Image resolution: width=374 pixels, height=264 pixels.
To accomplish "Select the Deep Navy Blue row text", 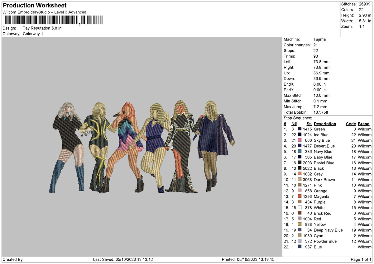I will click(328, 230).
